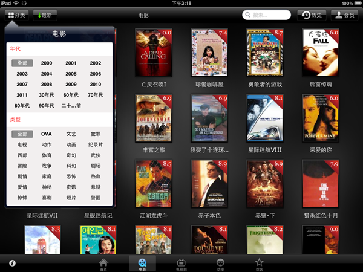The height and width of the screenshot is (272, 363).
Task: Open the 猎杀红色十月 poster
Action: pyautogui.click(x=321, y=184)
